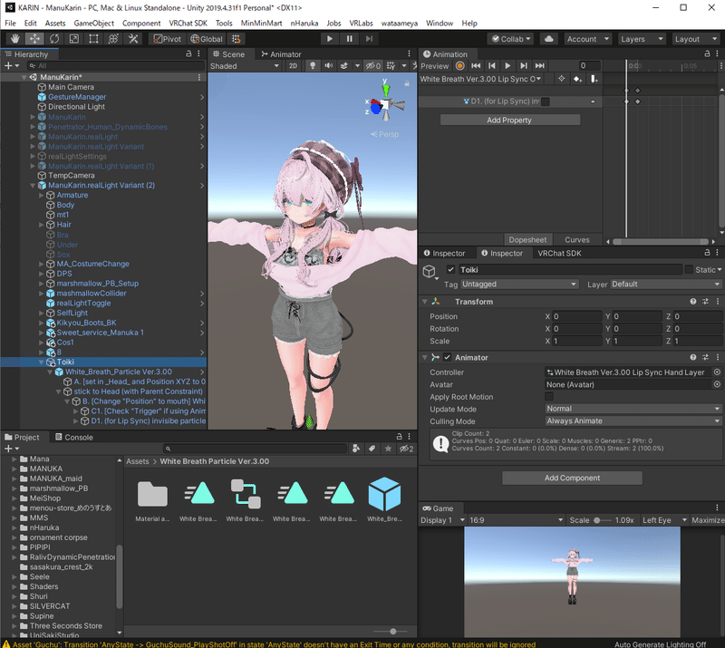Viewport: 725px width, 648px height.
Task: Toggle Animator component enabled checkbox
Action: [x=447, y=357]
